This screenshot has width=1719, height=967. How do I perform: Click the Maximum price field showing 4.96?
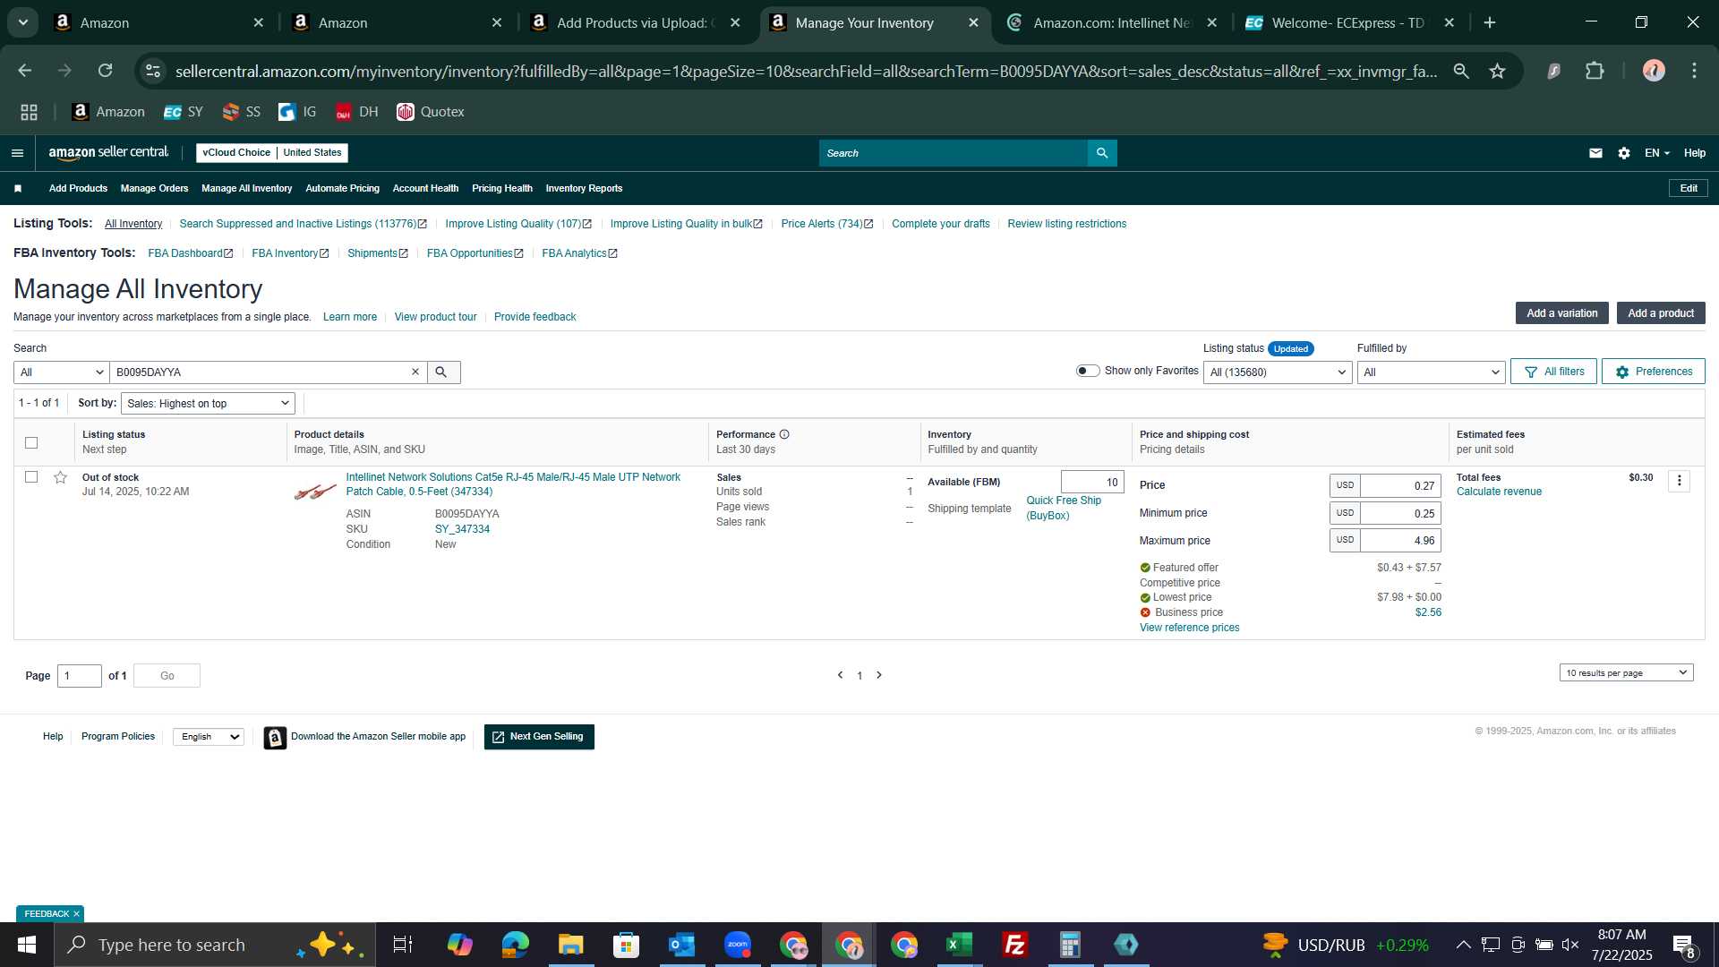pos(1400,541)
